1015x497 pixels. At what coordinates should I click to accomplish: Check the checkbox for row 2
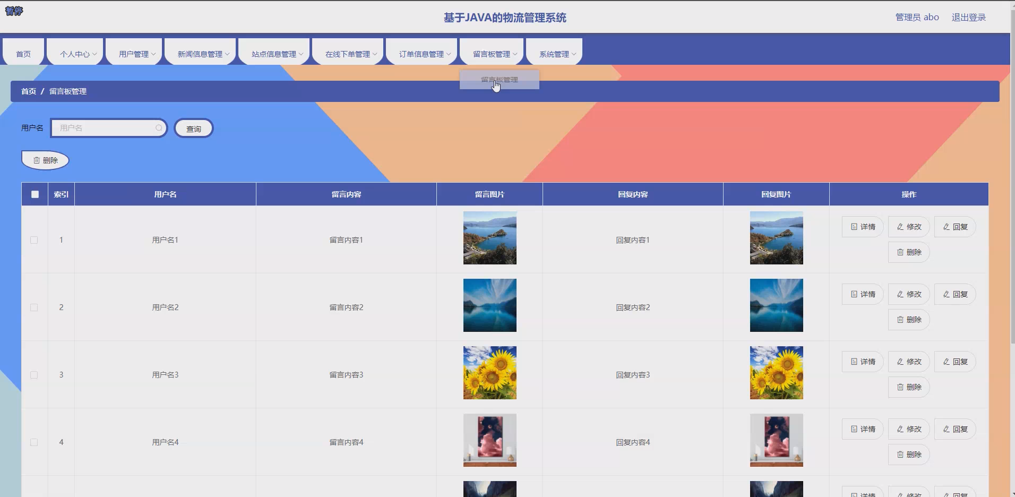click(34, 307)
